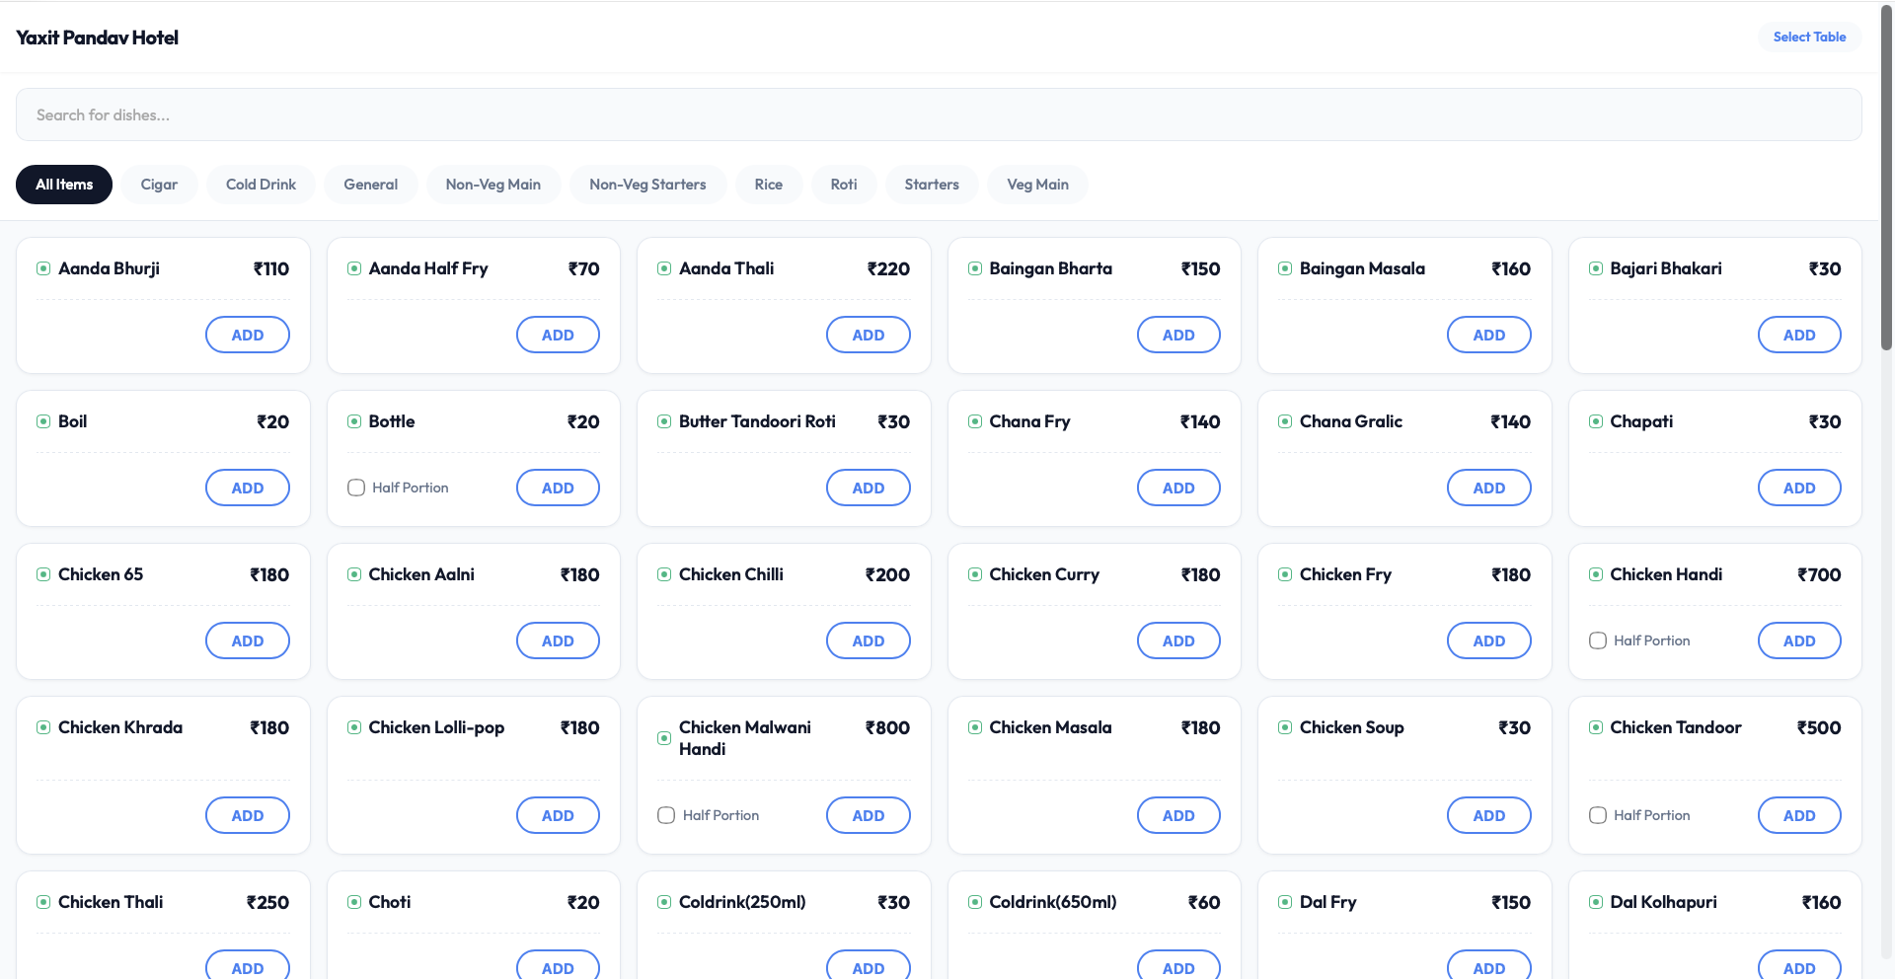Add Chicken Chilli to the order
The width and height of the screenshot is (1895, 979).
point(869,640)
